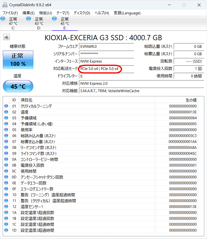Click status icon for row 0C 使用時間

point(6,171)
